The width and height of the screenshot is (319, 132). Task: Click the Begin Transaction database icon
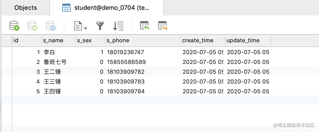coord(15,26)
